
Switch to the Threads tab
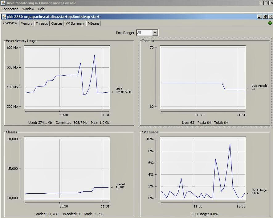point(42,23)
